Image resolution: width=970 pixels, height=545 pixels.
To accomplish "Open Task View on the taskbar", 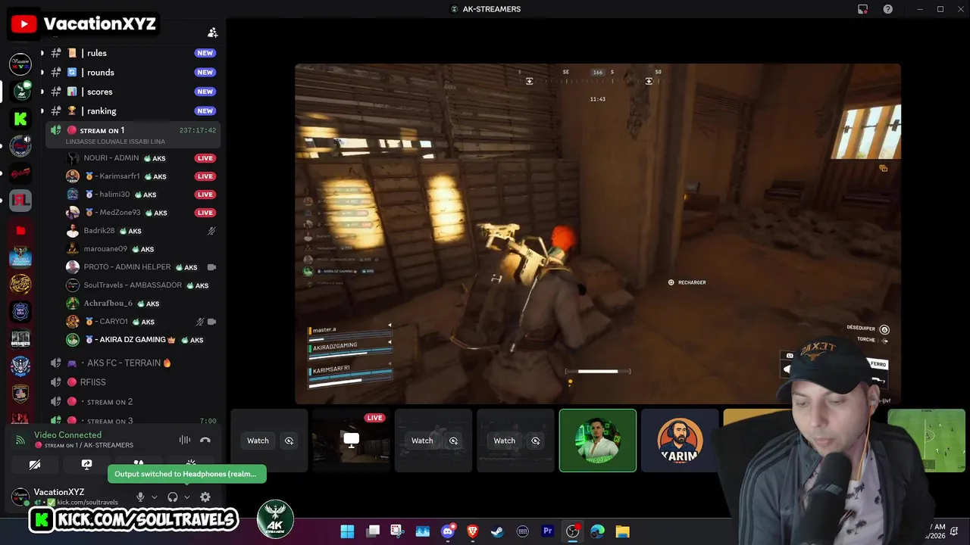I will 373,531.
